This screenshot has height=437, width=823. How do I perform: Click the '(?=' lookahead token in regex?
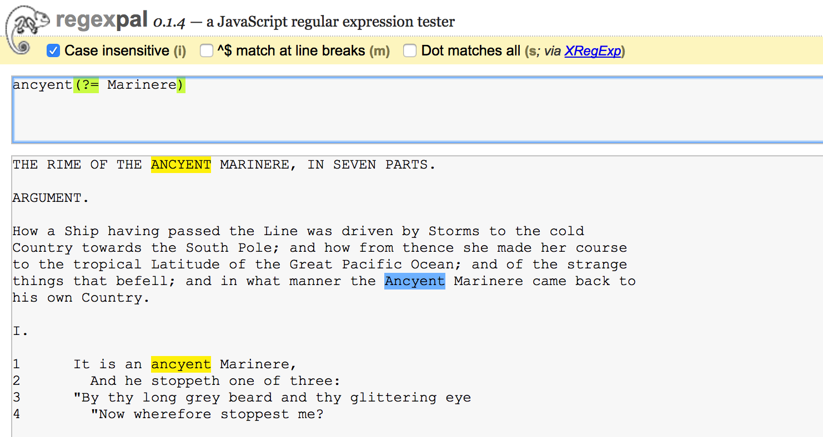[86, 85]
